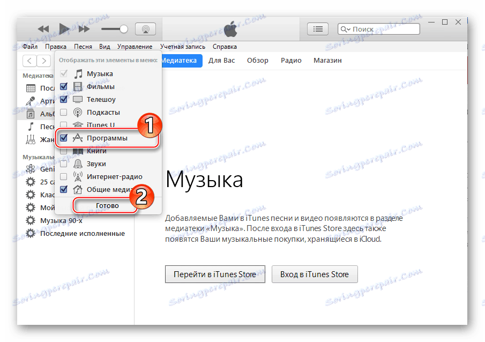Screen dimensions: 485x342
Task: Switch to the Медиатека tab
Action: click(x=182, y=61)
